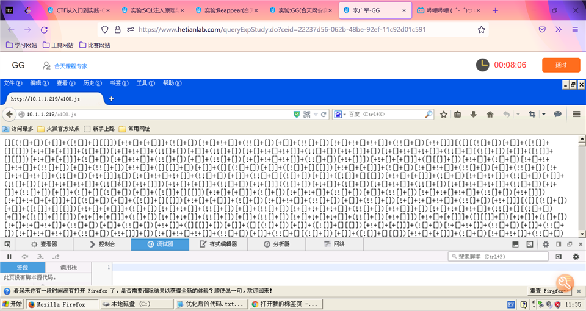Image resolution: width=586 pixels, height=311 pixels.
Task: Click the undo curved arrow icon in inner toolbar
Action: [x=507, y=114]
